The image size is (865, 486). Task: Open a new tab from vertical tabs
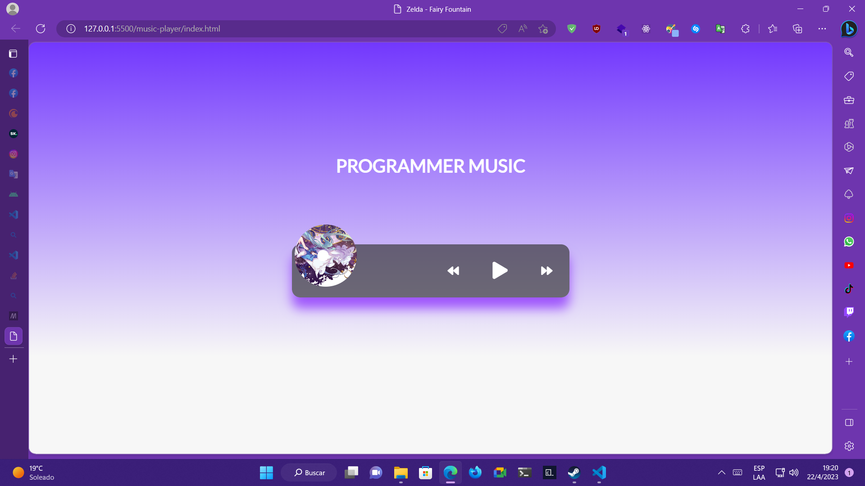tap(14, 359)
